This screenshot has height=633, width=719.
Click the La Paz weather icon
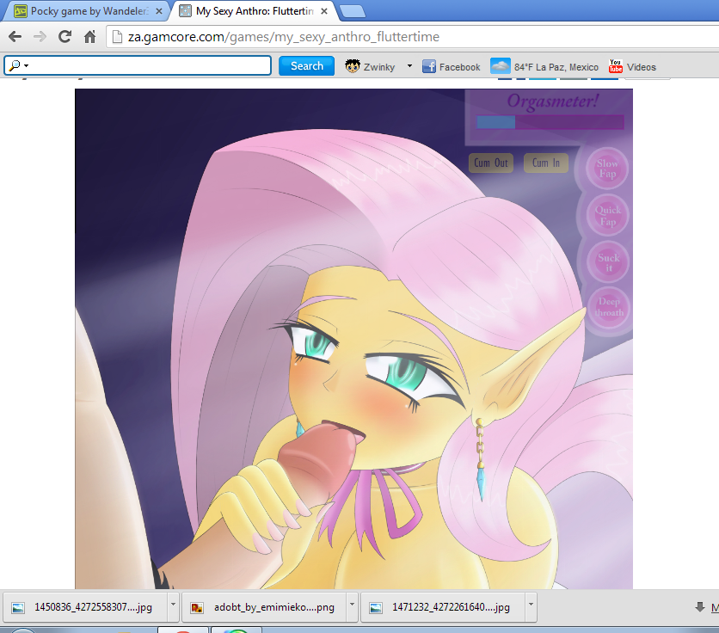click(x=500, y=66)
